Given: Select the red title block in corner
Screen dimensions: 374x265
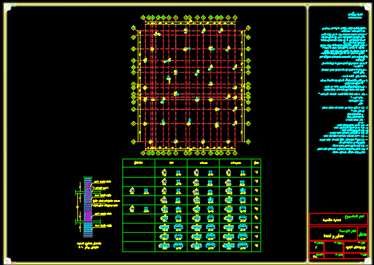Looking at the screenshot, I should point(339,236).
